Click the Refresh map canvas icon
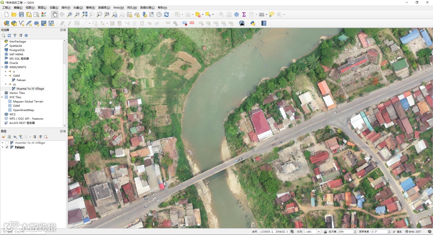Image resolution: width=433 pixels, height=235 pixels. 166,14
